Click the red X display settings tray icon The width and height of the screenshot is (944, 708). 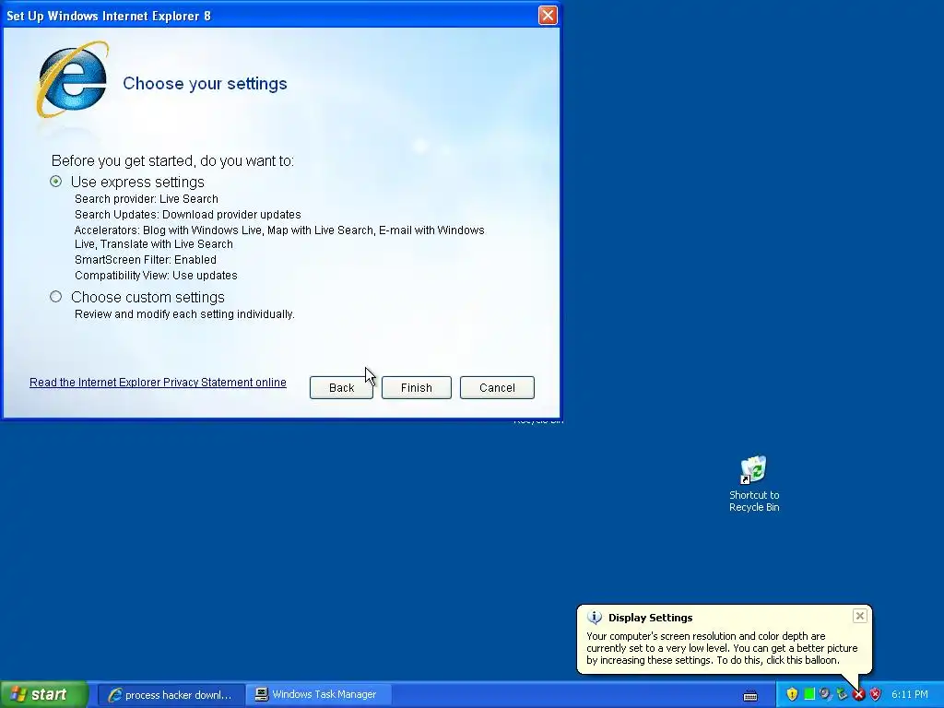(858, 695)
